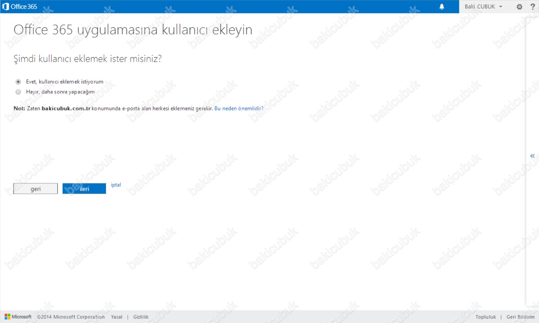Click the Office 365 logo
539x323 pixels.
(20, 6)
